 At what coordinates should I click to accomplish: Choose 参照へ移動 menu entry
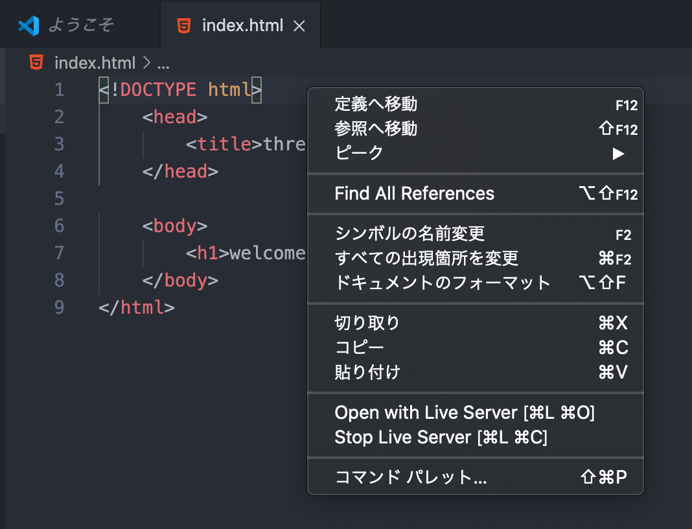coord(376,128)
